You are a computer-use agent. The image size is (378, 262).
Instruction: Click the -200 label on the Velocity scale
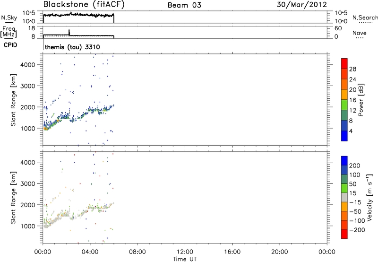357,230
